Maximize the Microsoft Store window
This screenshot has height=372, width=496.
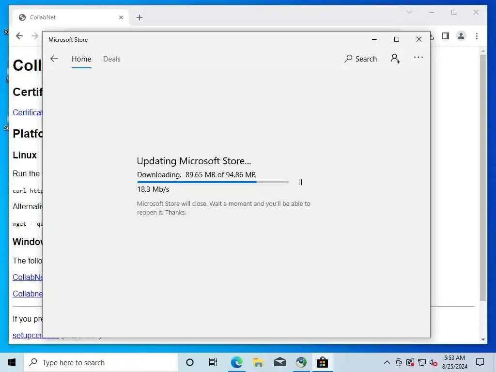[396, 40]
